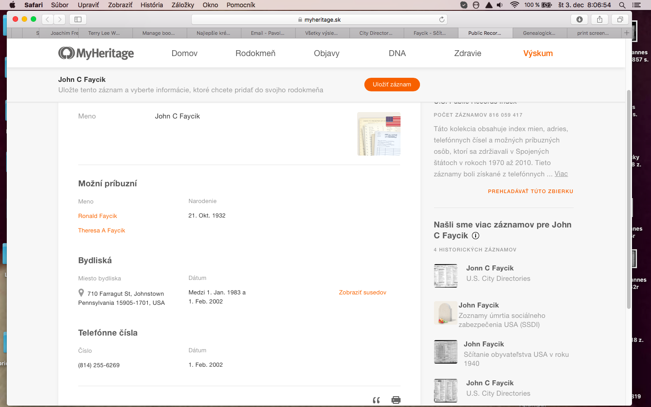Open the Výskum navigation menu
Viewport: 651px width, 407px height.
(x=538, y=53)
